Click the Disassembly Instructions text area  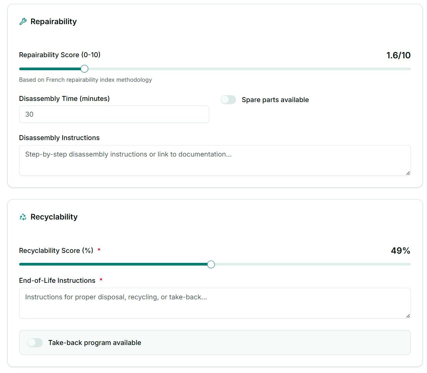(x=215, y=159)
